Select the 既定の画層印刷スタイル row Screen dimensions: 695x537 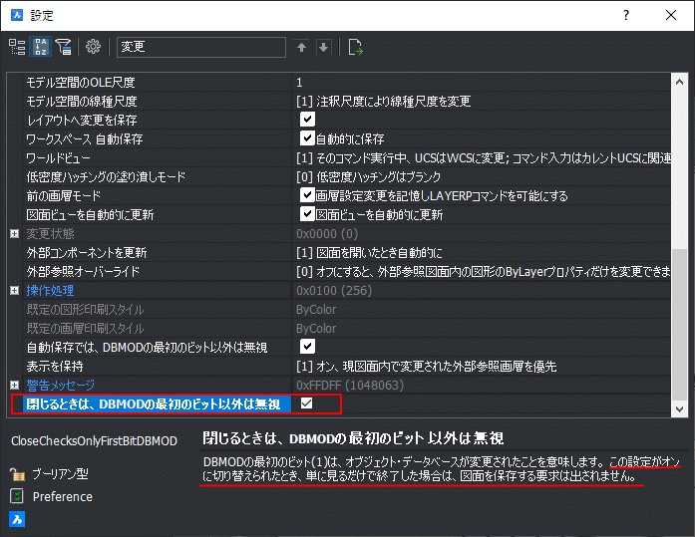85,329
